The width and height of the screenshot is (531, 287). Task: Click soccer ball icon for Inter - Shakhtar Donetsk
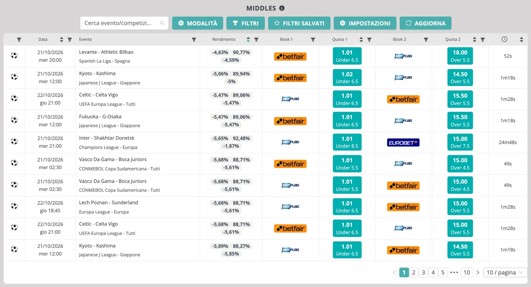click(x=14, y=142)
